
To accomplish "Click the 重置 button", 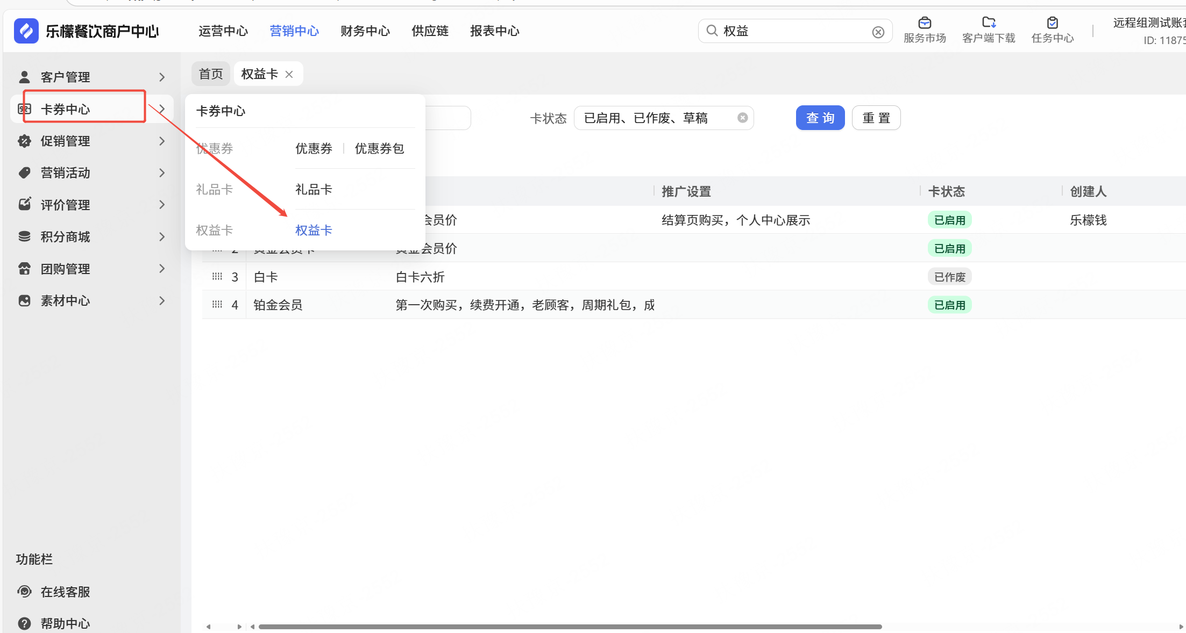I will (x=876, y=118).
